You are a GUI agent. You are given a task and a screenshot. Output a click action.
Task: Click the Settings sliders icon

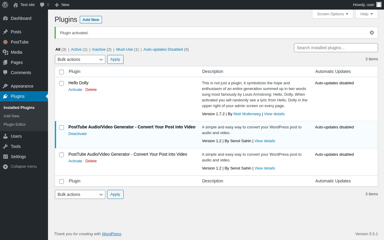click(5, 157)
